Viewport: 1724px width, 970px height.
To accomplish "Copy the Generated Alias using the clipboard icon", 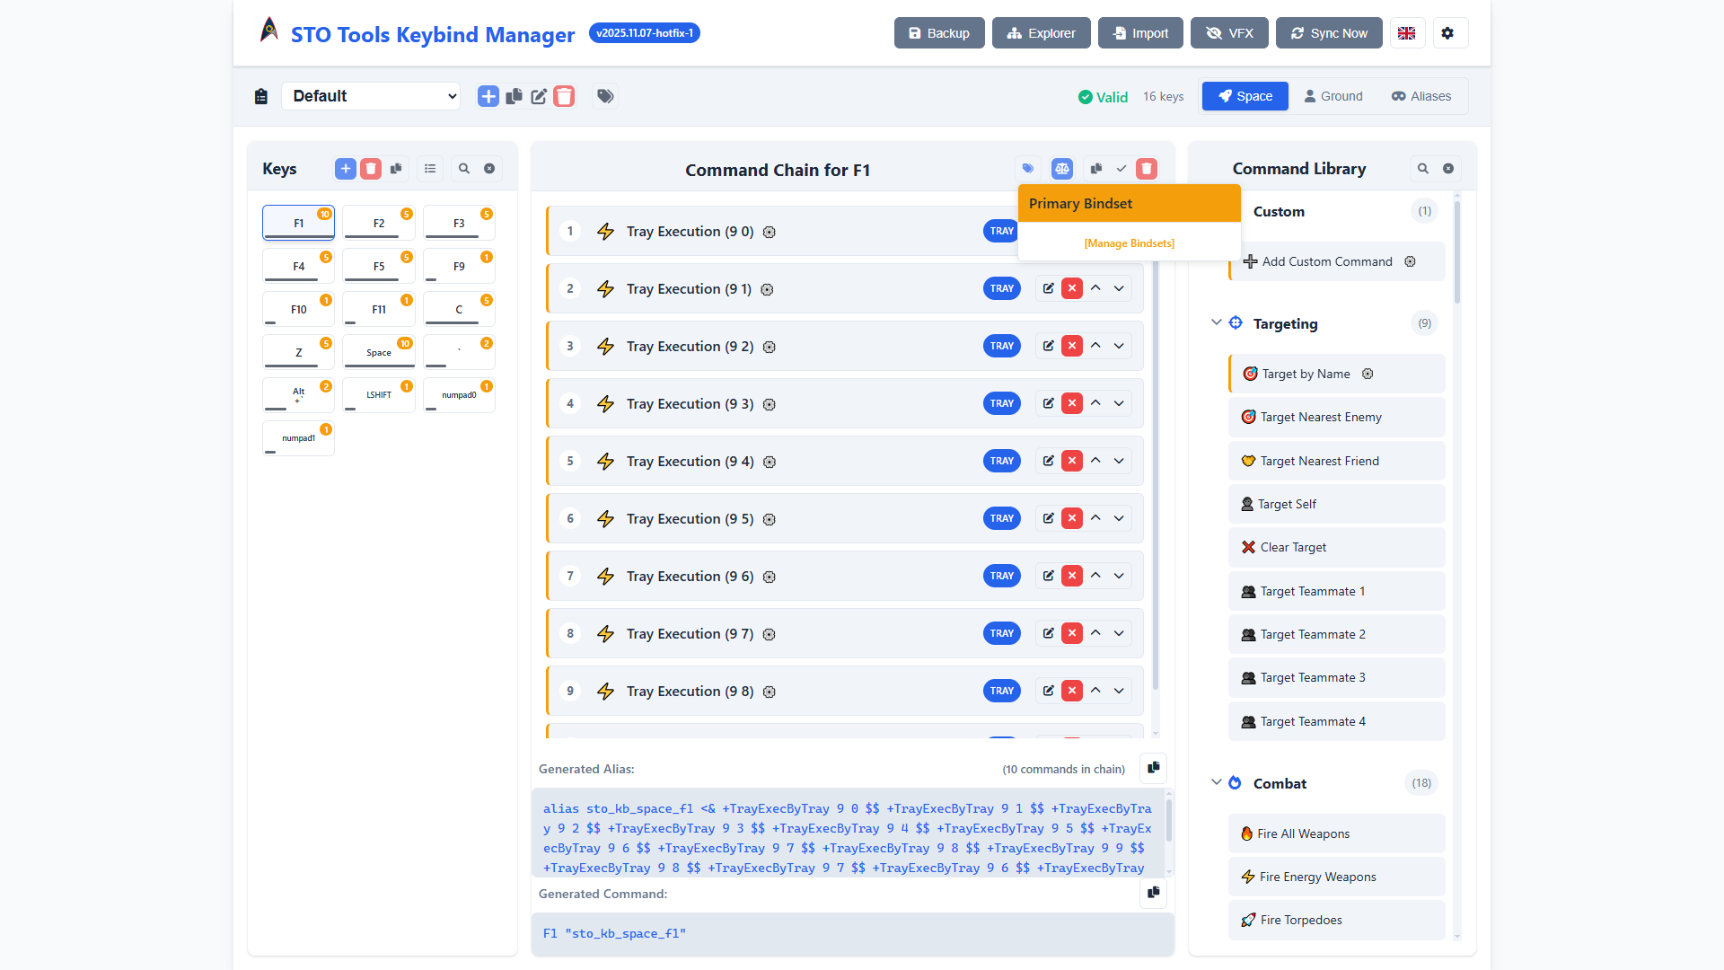I will click(1153, 768).
